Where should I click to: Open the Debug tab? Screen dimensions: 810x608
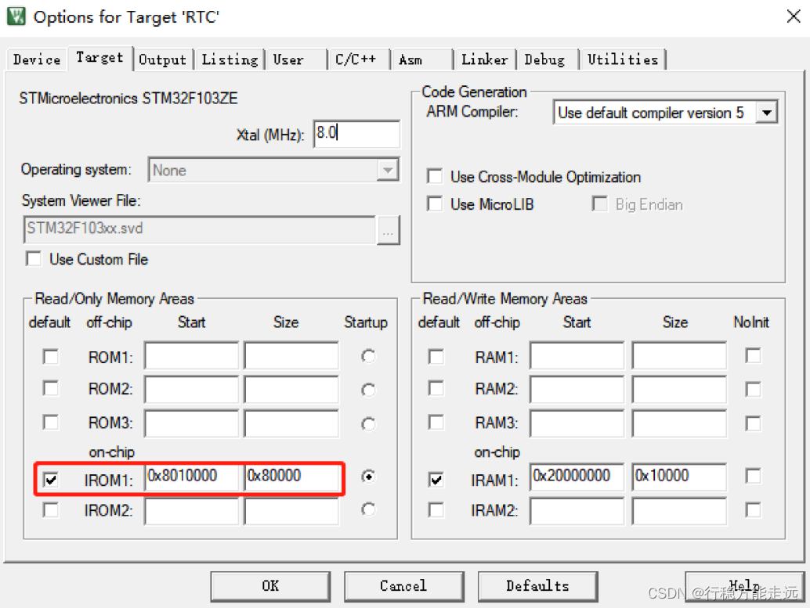(x=548, y=60)
